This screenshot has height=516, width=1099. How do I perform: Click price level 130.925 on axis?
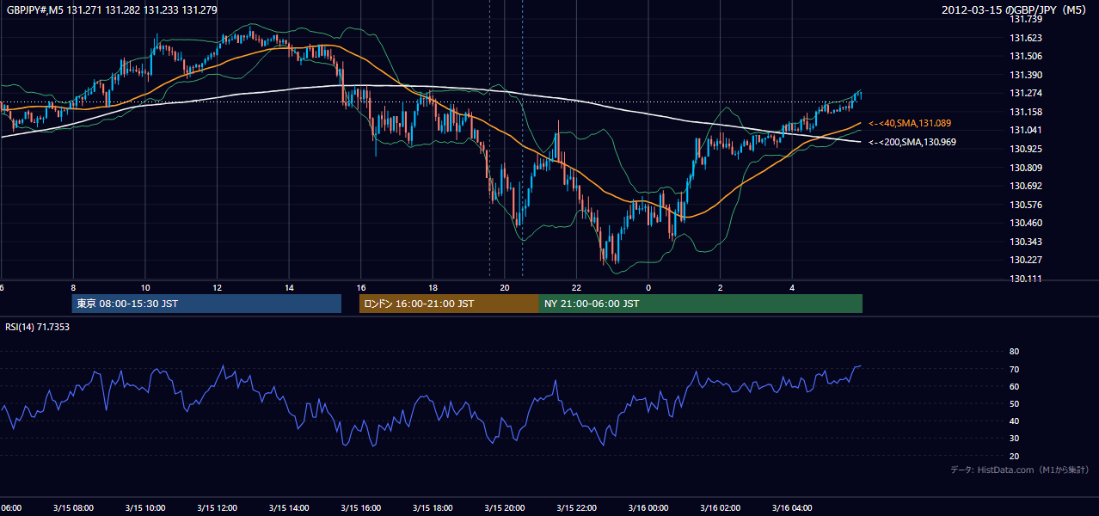pos(1026,149)
